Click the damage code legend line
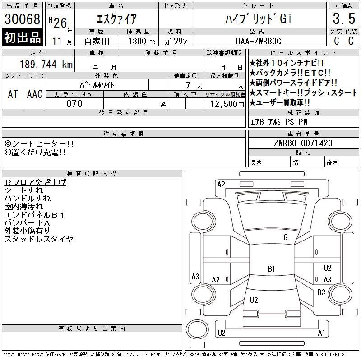The width and height of the screenshot is (361, 361). point(174,355)
